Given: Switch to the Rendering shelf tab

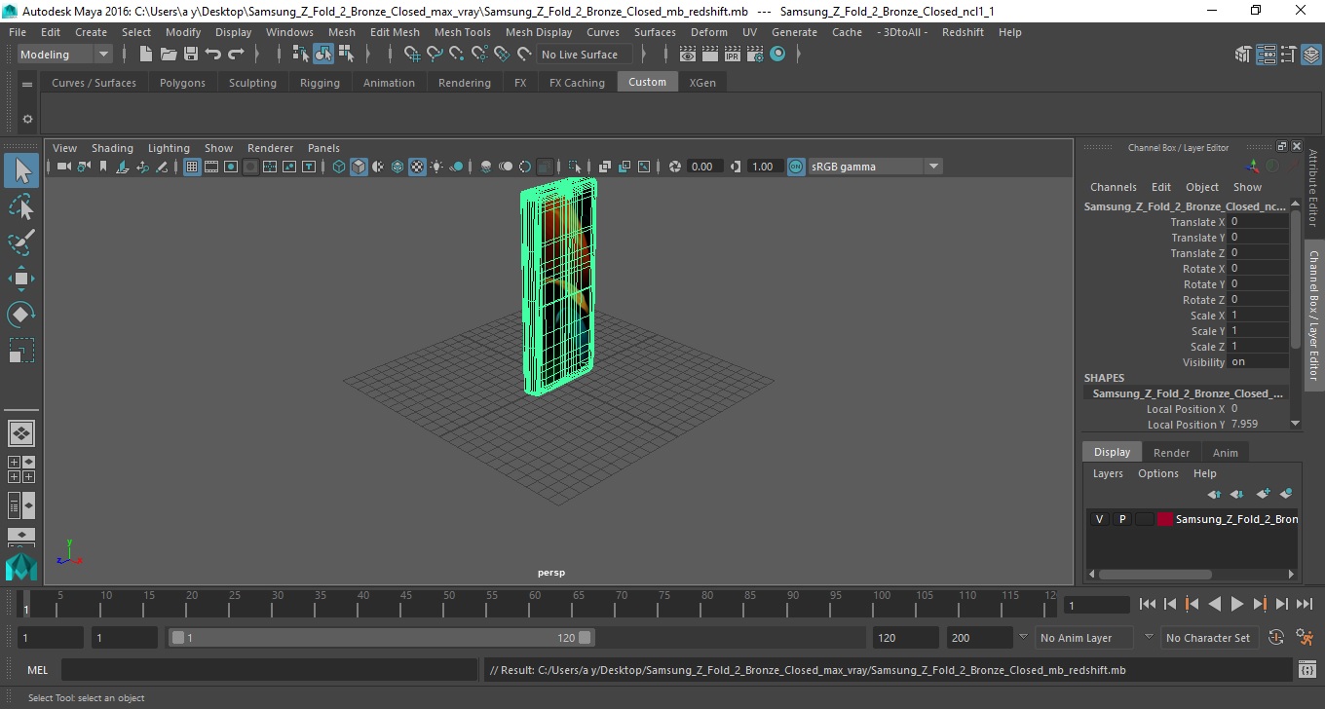Looking at the screenshot, I should (465, 83).
